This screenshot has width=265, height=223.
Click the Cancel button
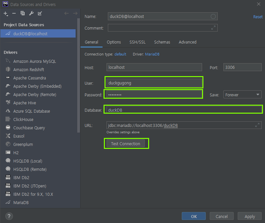[222, 216]
